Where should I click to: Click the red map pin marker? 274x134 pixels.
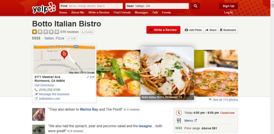pyautogui.click(x=64, y=55)
